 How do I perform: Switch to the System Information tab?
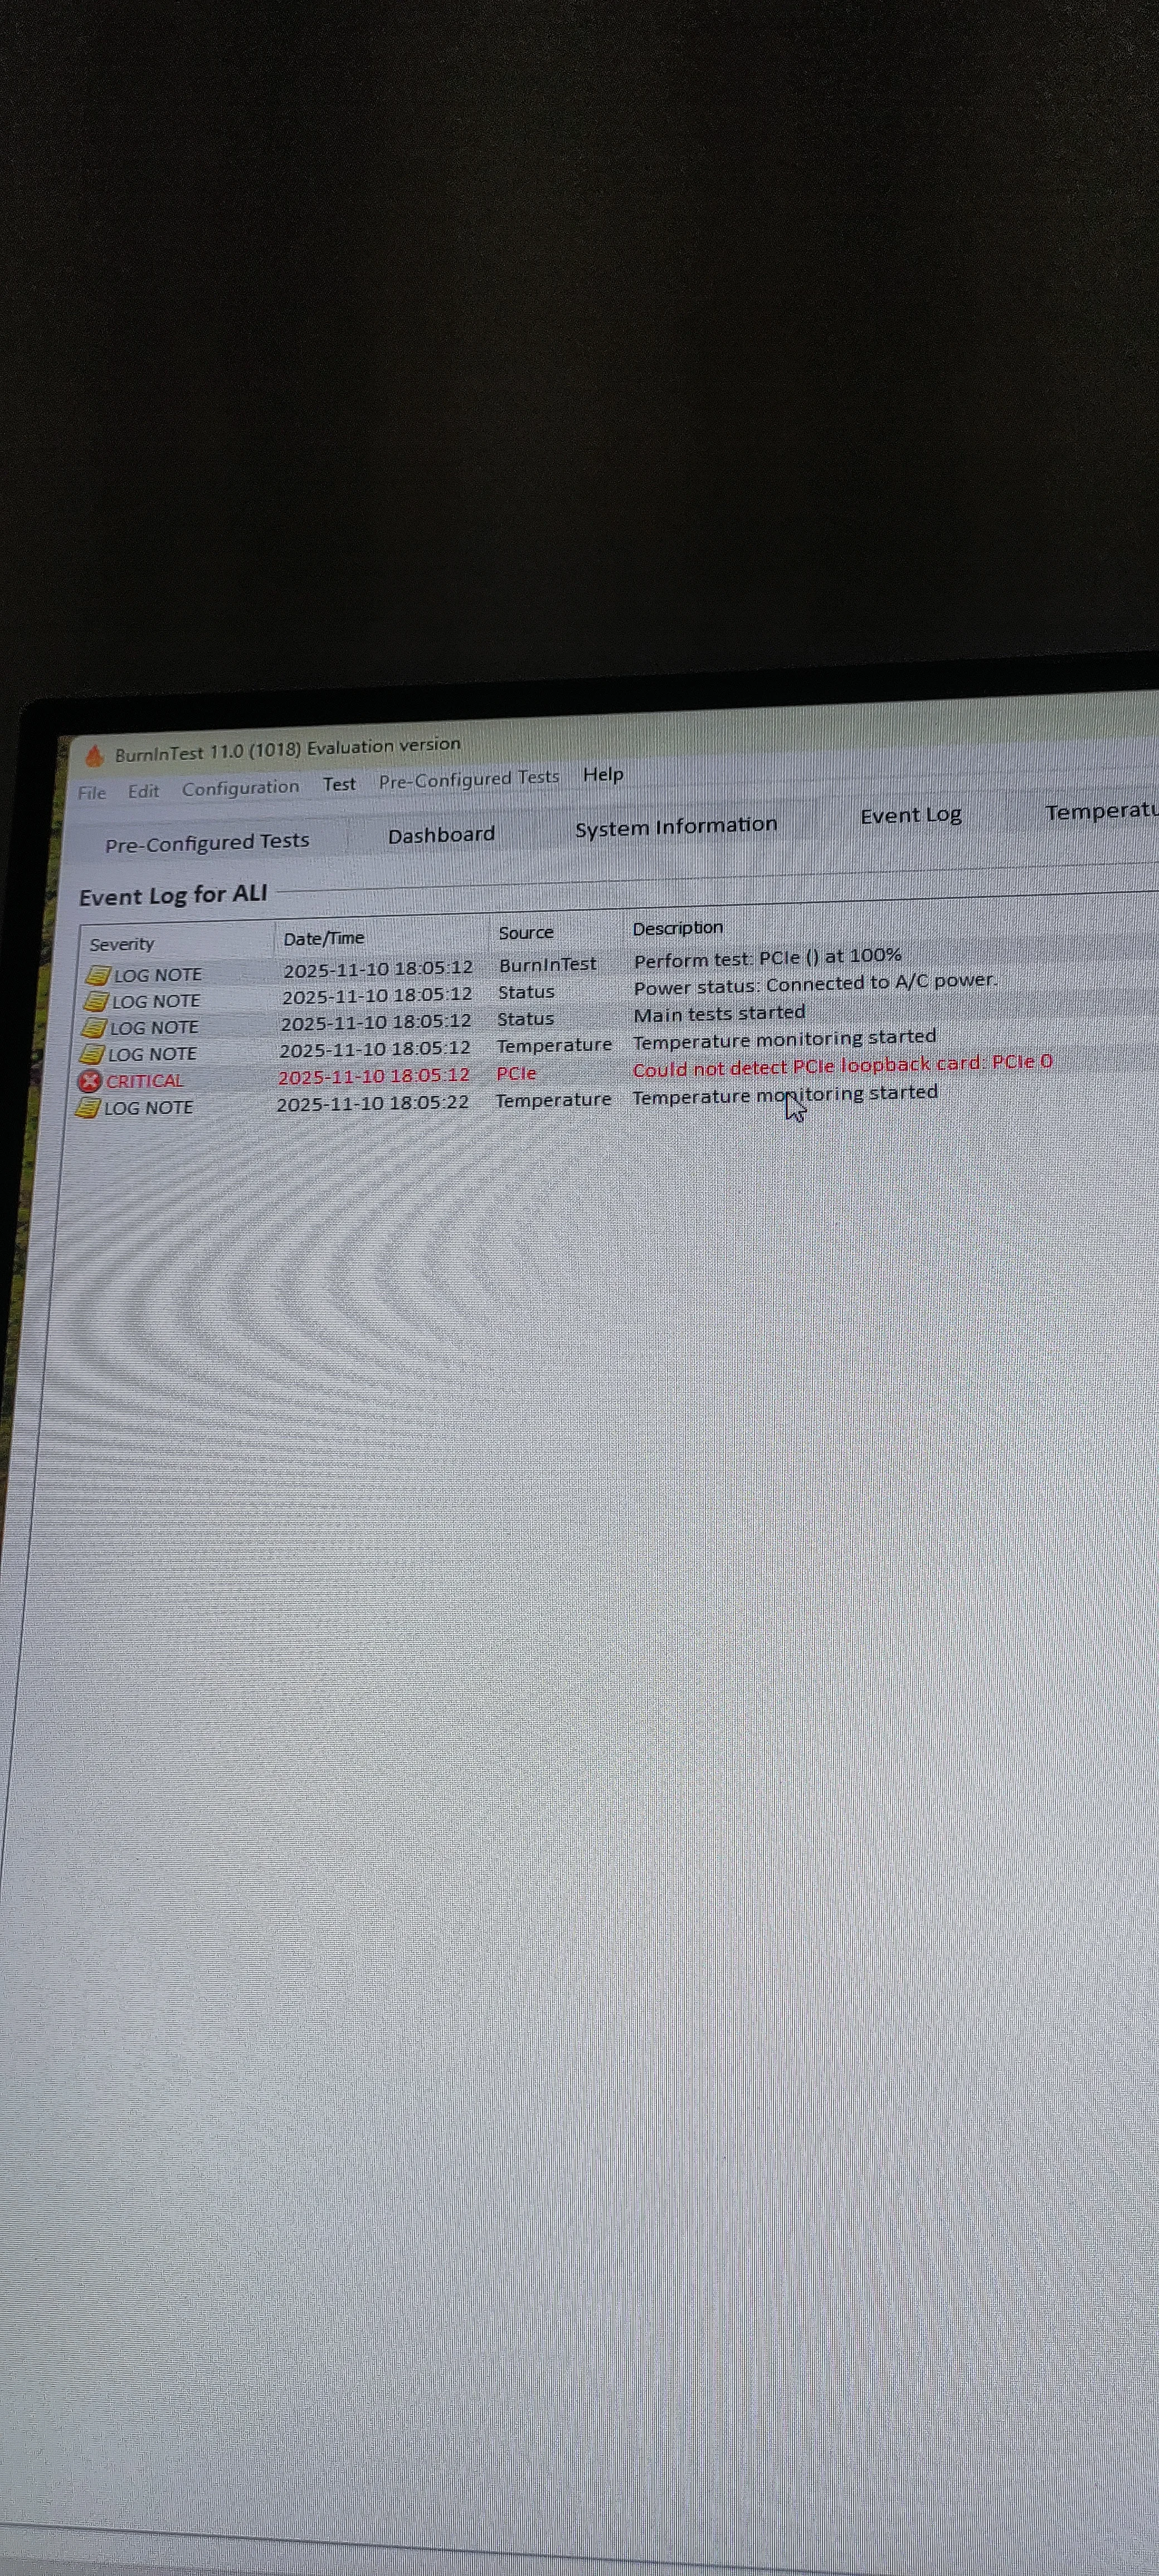[x=676, y=826]
